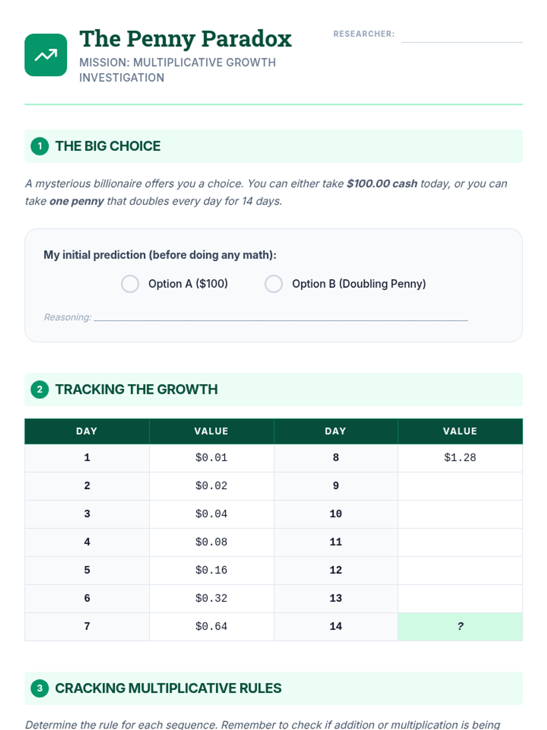
Task: Select the Option B (Doubling Penny) radio button
Action: 273,284
